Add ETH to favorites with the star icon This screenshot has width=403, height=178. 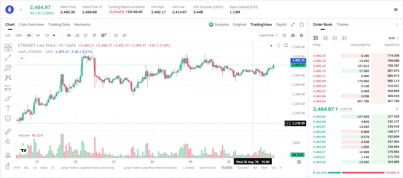click(20, 10)
